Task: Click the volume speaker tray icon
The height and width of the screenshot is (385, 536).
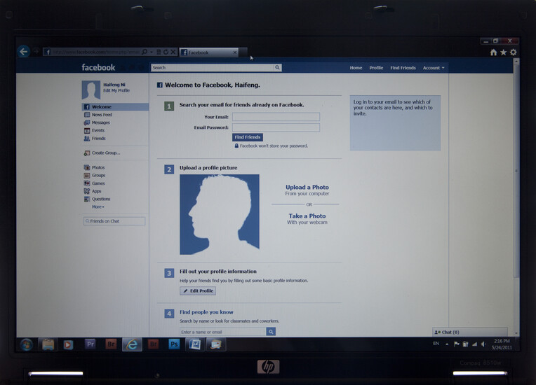Action: click(483, 344)
